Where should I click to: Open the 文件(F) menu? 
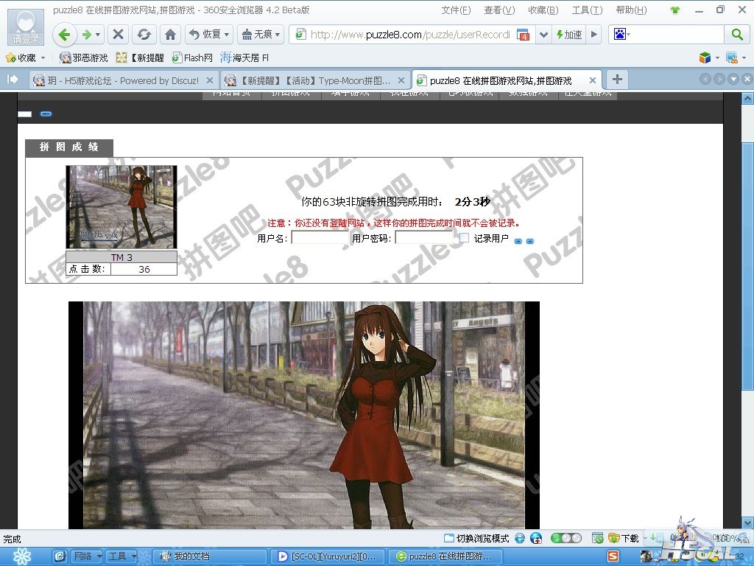[x=455, y=10]
